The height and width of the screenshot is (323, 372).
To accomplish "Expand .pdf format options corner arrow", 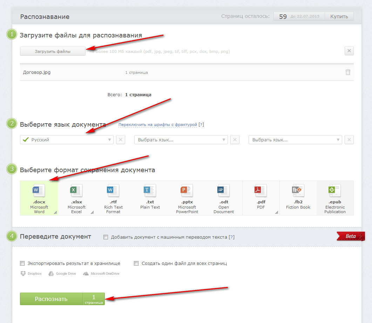I will tap(277, 212).
